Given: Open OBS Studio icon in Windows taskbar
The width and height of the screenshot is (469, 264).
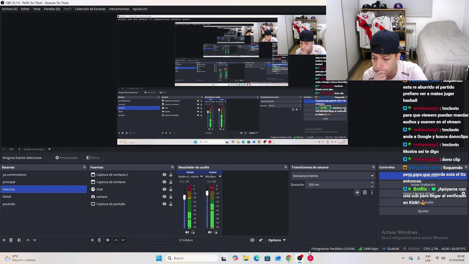Looking at the screenshot, I should [x=300, y=258].
